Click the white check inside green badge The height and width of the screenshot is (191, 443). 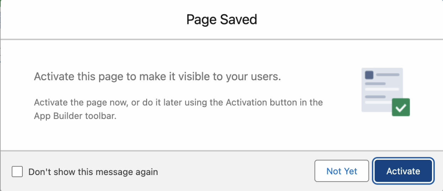(401, 108)
